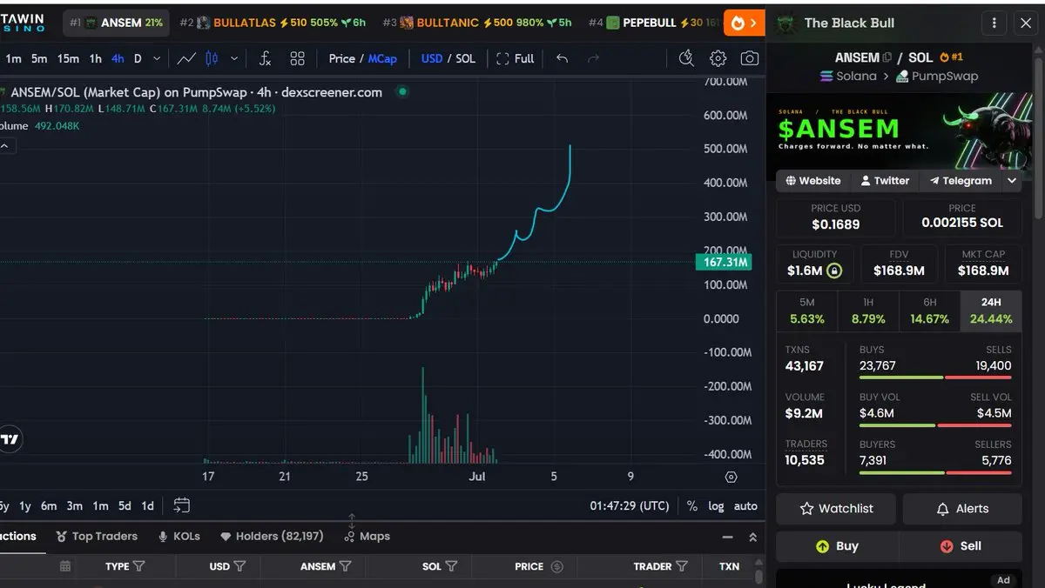
Task: Toggle log scale on chart
Action: point(716,505)
